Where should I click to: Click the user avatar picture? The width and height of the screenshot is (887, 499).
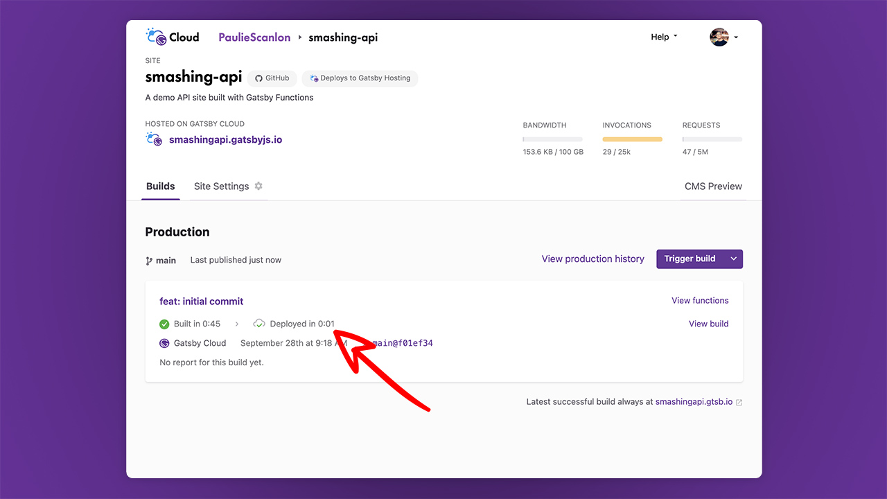coord(719,37)
